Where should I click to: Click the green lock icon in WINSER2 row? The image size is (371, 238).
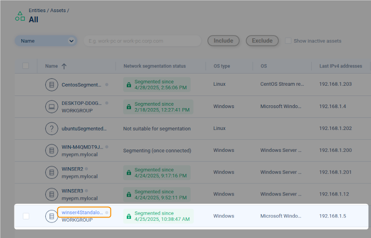(x=129, y=173)
